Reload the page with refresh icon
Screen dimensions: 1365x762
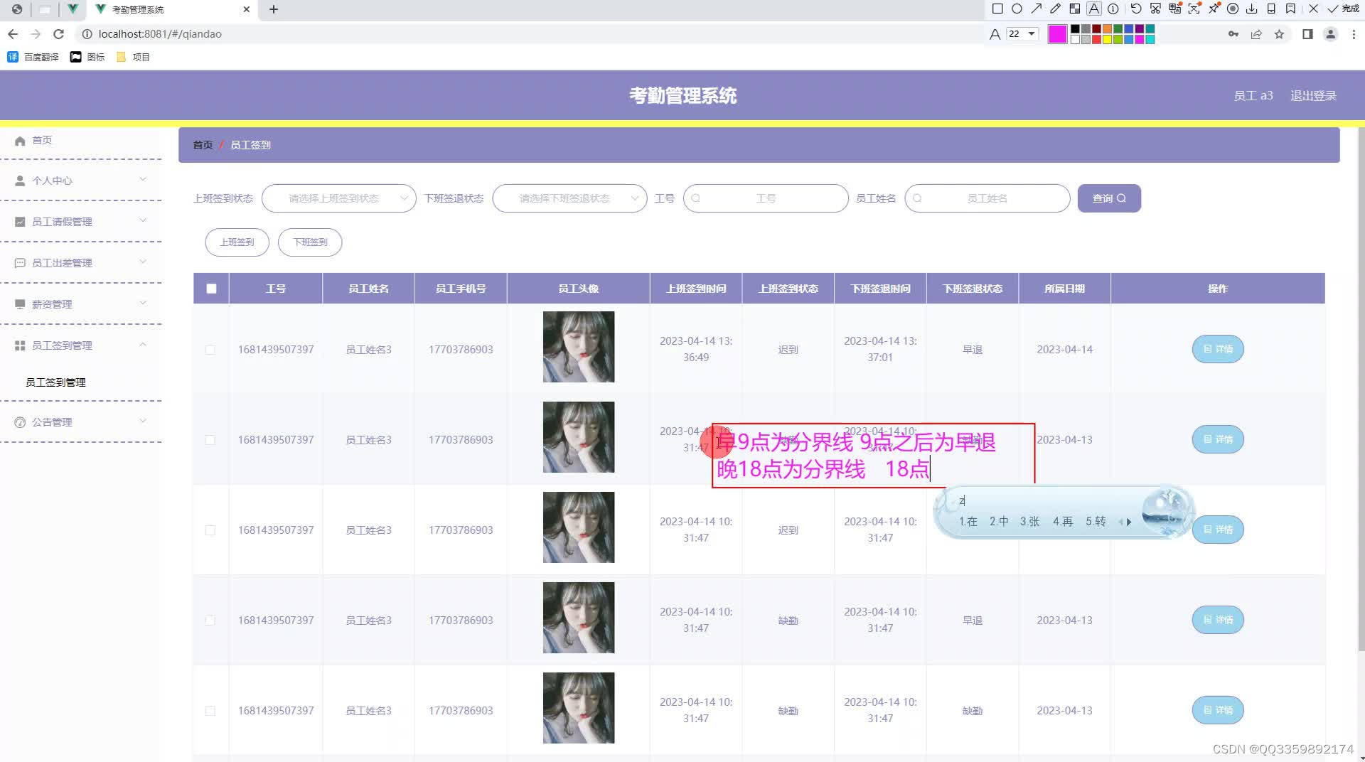[59, 34]
